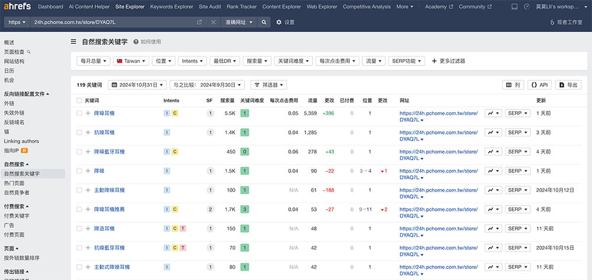The height and width of the screenshot is (280, 592).
Task: Open the monitor icon in top bar
Action: pyautogui.click(x=514, y=6)
